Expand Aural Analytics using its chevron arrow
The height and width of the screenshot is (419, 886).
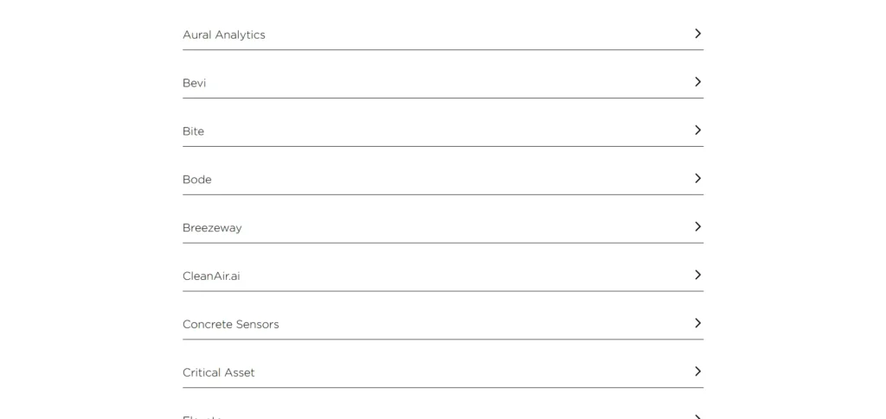click(x=698, y=34)
